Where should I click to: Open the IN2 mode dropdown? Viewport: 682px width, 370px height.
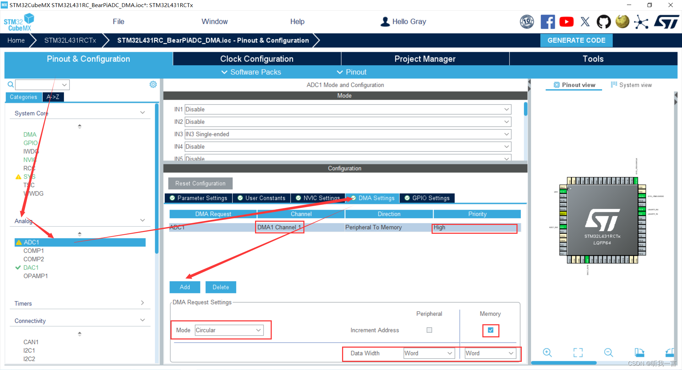pyautogui.click(x=348, y=122)
